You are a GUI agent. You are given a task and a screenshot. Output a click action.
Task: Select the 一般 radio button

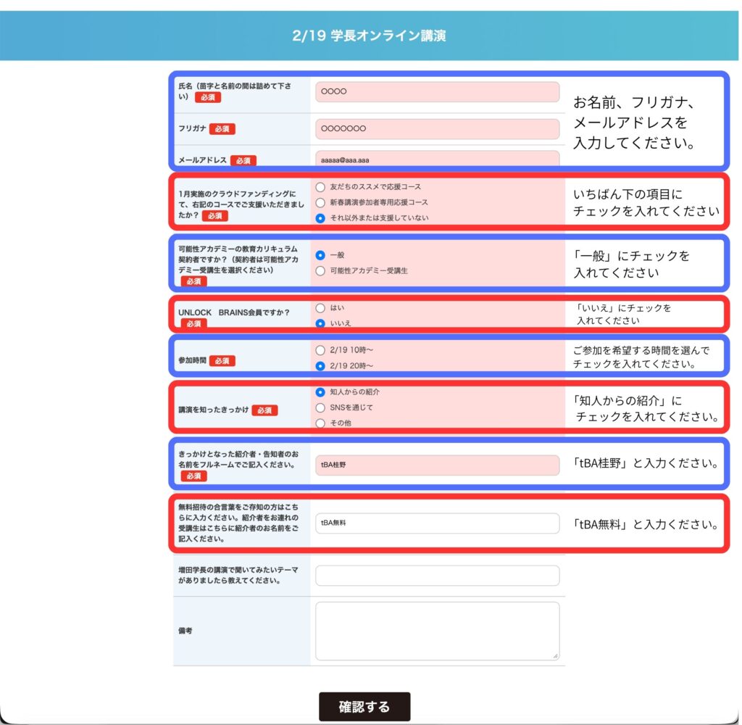click(x=321, y=255)
